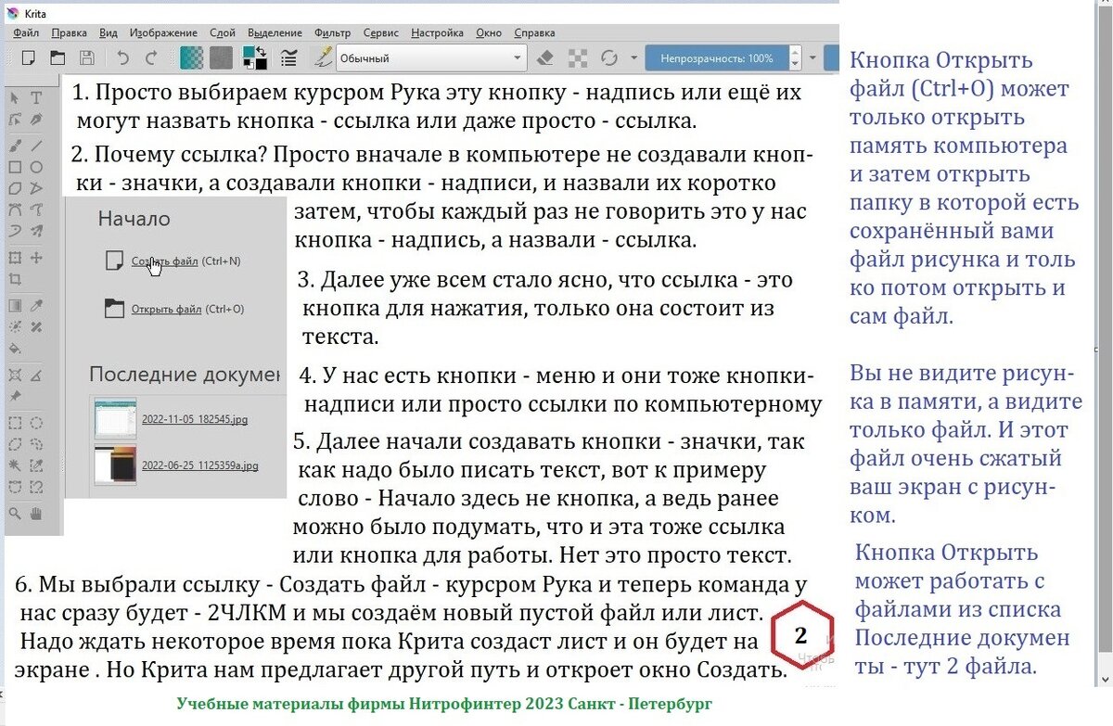Select the Dynamic Brush tool
Image resolution: width=1113 pixels, height=726 pixels.
15,231
